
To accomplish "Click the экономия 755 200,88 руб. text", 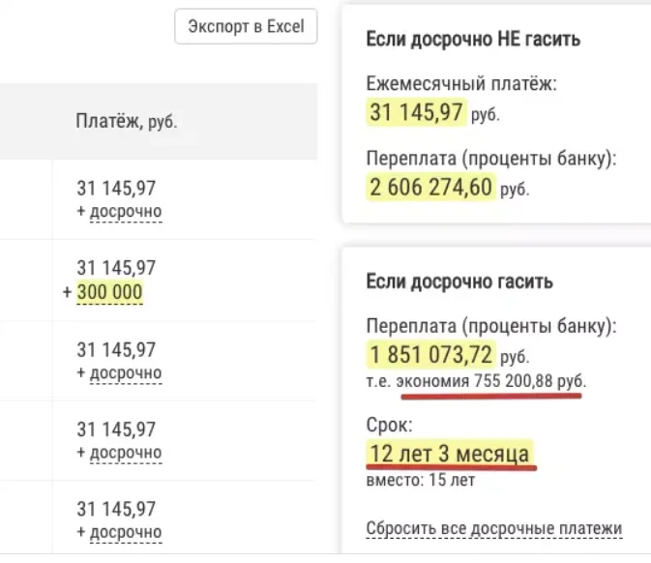I will point(491,381).
